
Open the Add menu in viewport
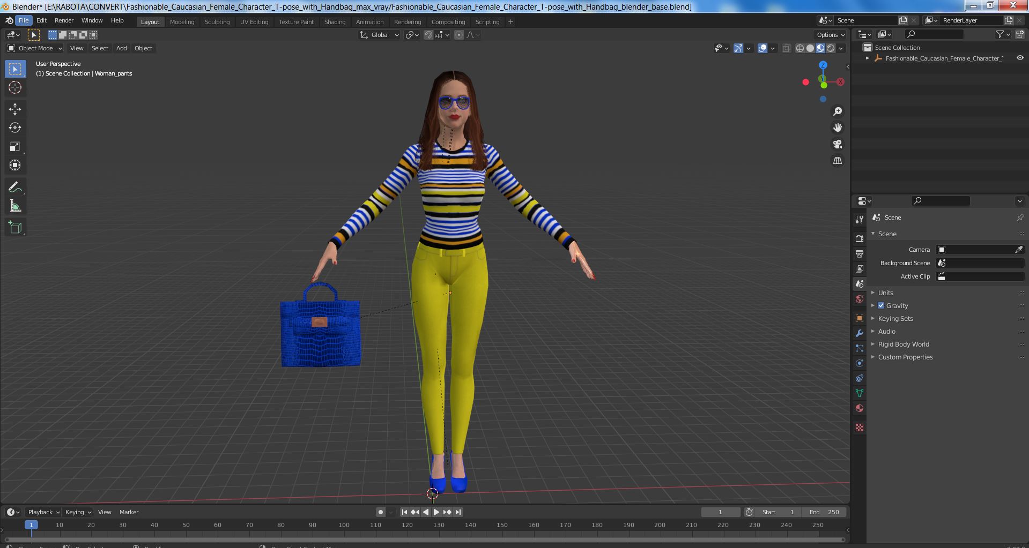[122, 48]
